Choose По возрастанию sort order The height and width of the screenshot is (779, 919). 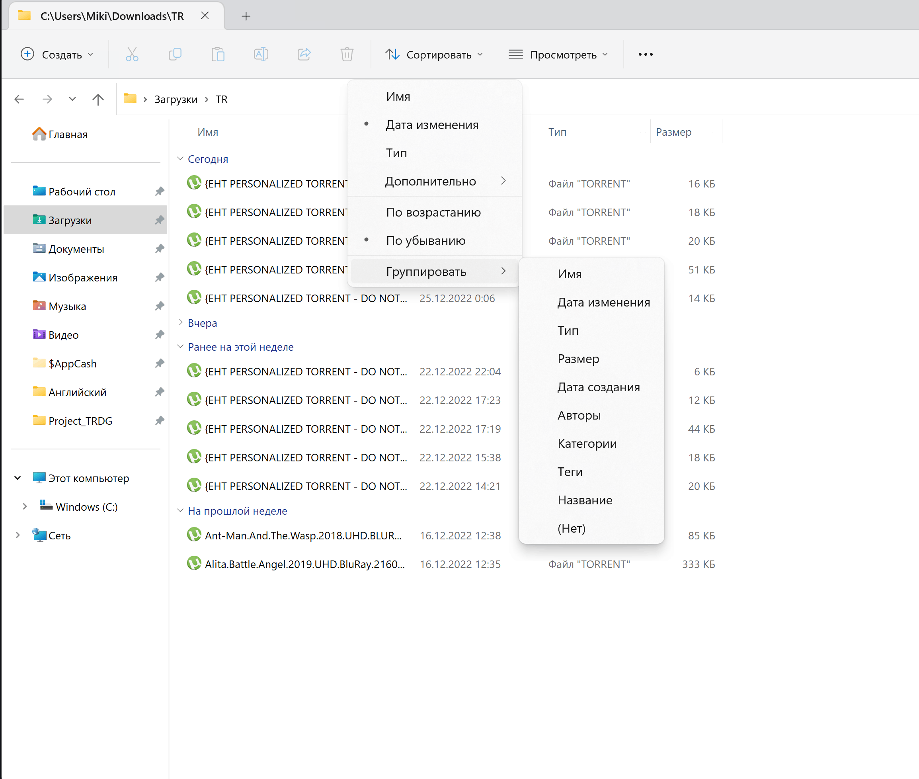(x=434, y=213)
